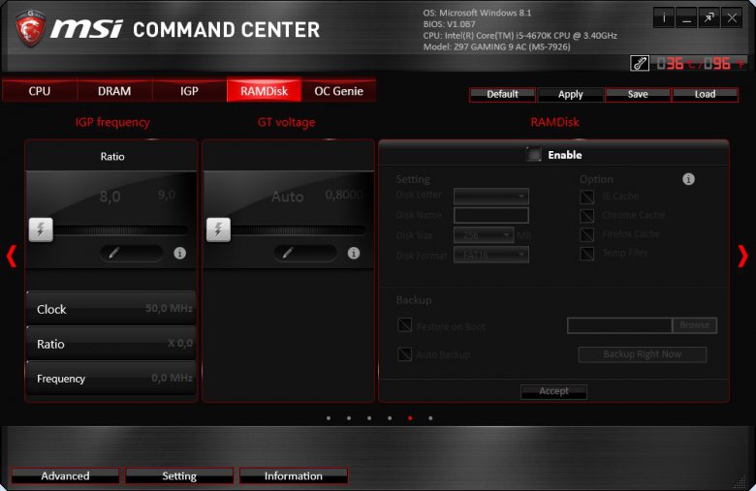Image resolution: width=756 pixels, height=491 pixels.
Task: Toggle the Temp Files checkbox
Action: [x=586, y=253]
